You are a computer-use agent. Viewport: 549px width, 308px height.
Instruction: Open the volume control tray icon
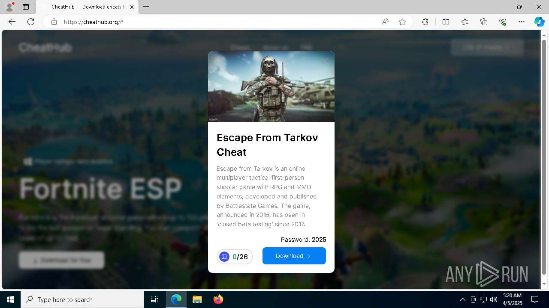(494, 299)
